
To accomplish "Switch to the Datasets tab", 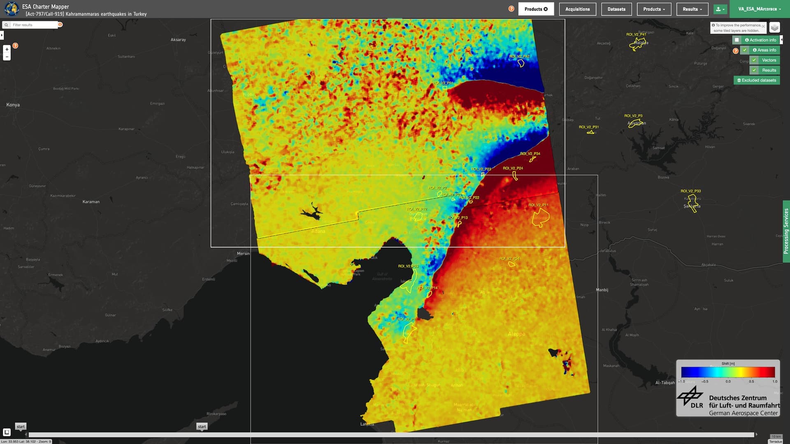I will (x=616, y=9).
